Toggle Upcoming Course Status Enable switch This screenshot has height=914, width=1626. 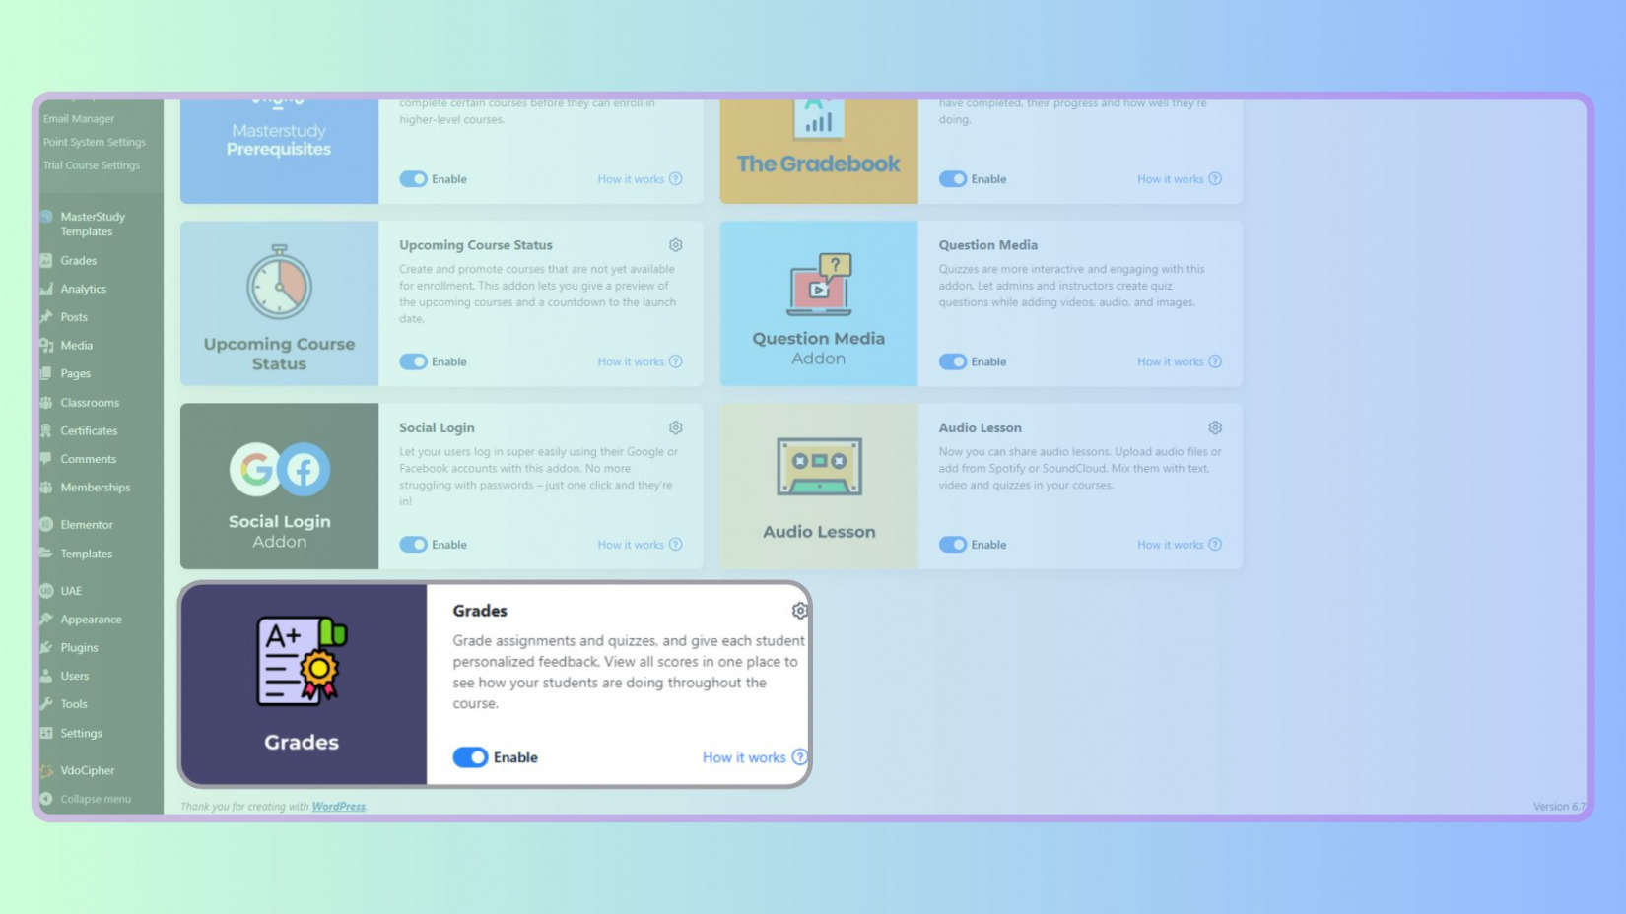(413, 361)
